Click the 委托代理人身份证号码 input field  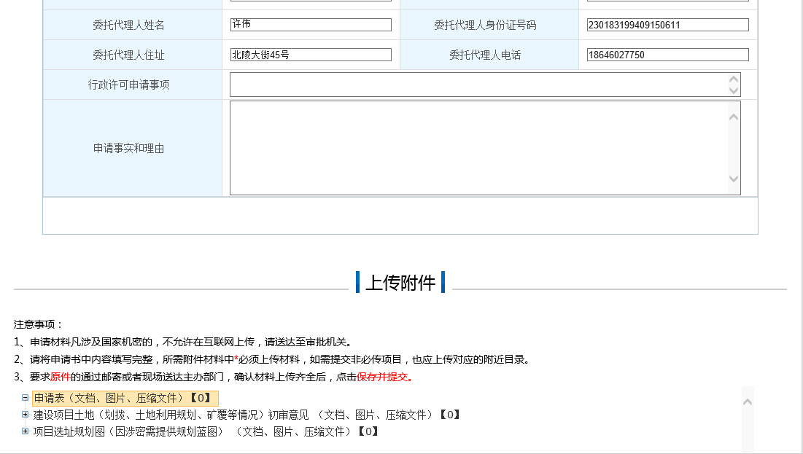pos(667,25)
